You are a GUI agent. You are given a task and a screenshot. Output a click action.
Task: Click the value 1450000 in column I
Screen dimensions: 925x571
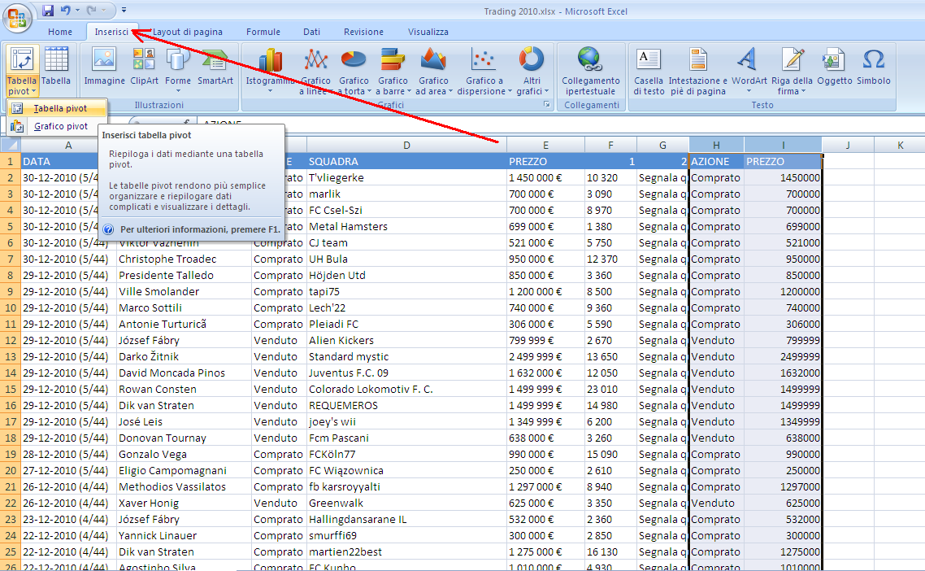pyautogui.click(x=783, y=178)
